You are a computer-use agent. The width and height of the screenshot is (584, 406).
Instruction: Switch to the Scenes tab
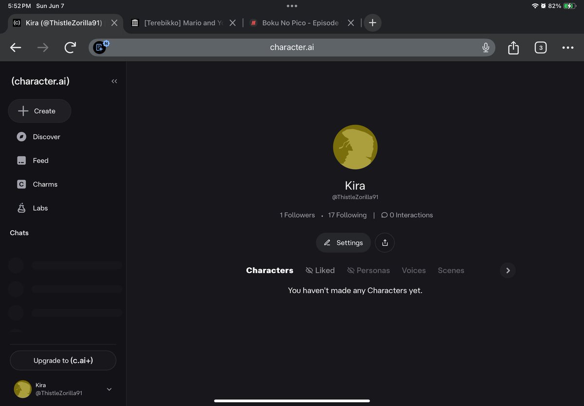coord(451,270)
